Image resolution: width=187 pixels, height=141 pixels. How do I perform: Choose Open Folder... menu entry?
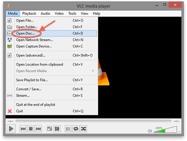click(51, 27)
